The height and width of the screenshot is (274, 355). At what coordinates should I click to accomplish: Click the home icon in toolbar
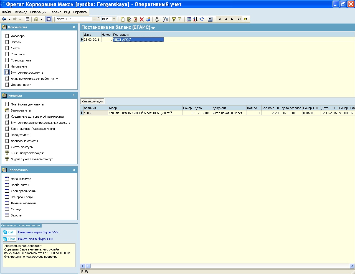coord(36,19)
